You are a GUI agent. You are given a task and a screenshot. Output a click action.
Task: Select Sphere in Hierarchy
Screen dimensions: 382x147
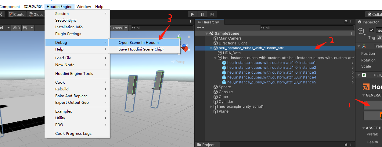(225, 87)
